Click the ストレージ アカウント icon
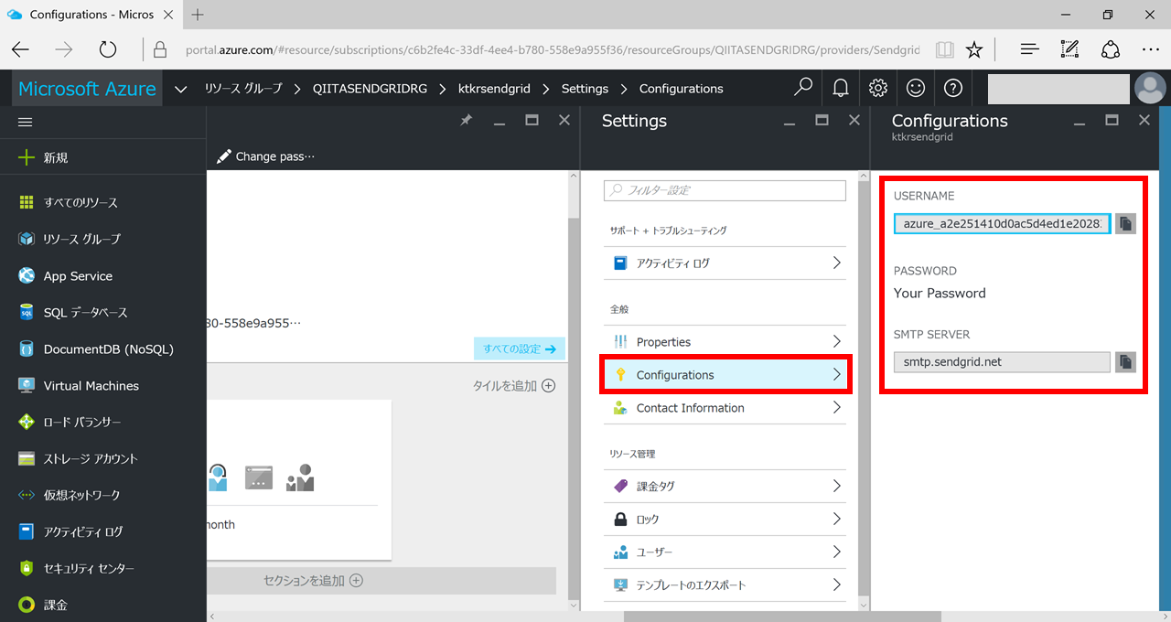 click(x=27, y=458)
